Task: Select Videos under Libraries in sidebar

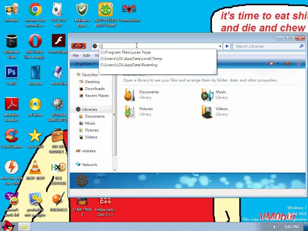Action: point(88,137)
